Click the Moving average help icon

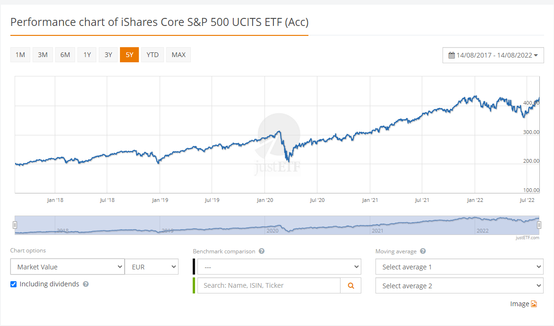[423, 251]
